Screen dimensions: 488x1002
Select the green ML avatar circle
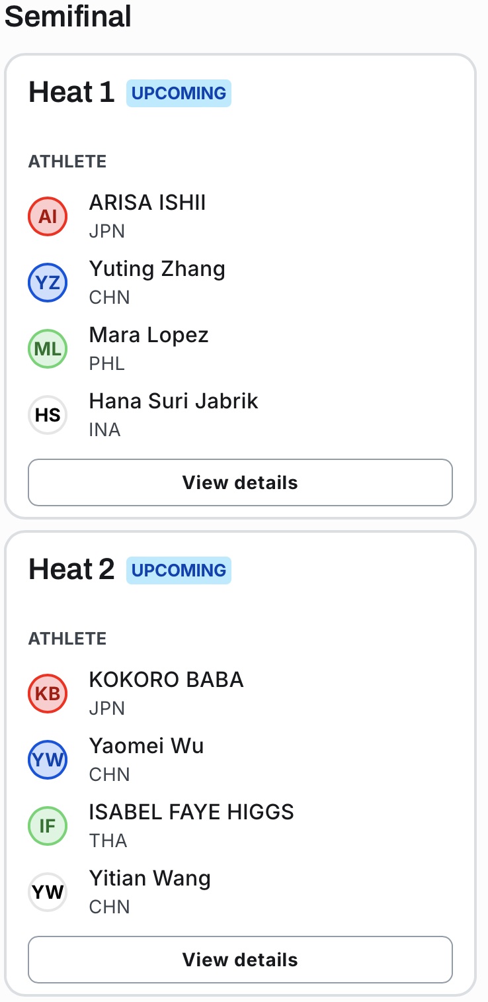pyautogui.click(x=48, y=349)
